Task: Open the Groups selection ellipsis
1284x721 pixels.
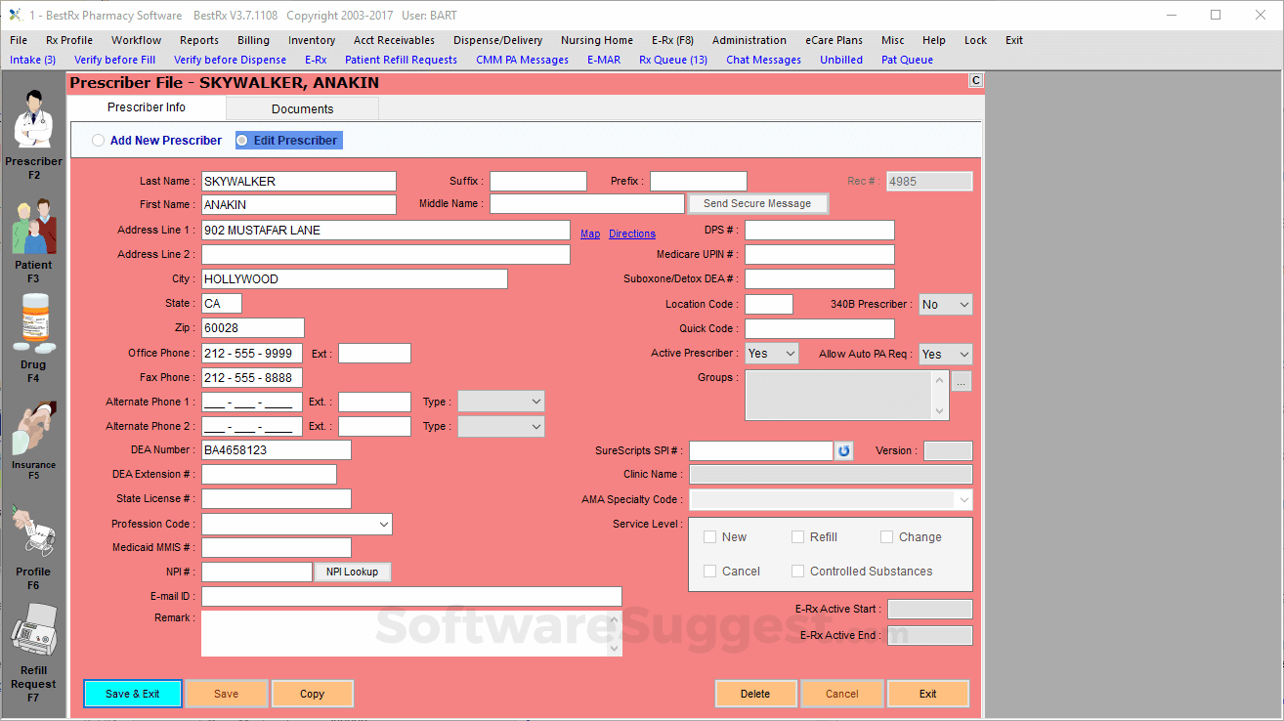Action: [963, 380]
